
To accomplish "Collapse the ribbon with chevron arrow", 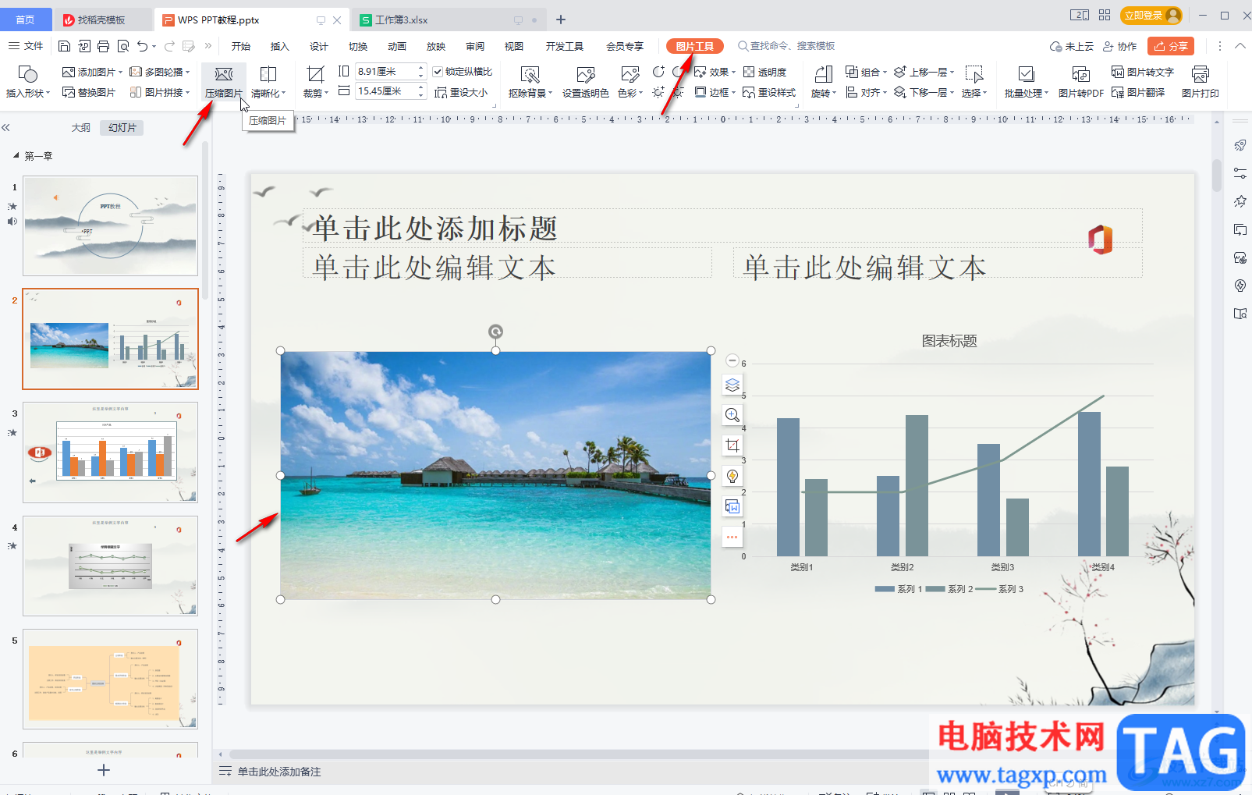I will (x=1240, y=46).
